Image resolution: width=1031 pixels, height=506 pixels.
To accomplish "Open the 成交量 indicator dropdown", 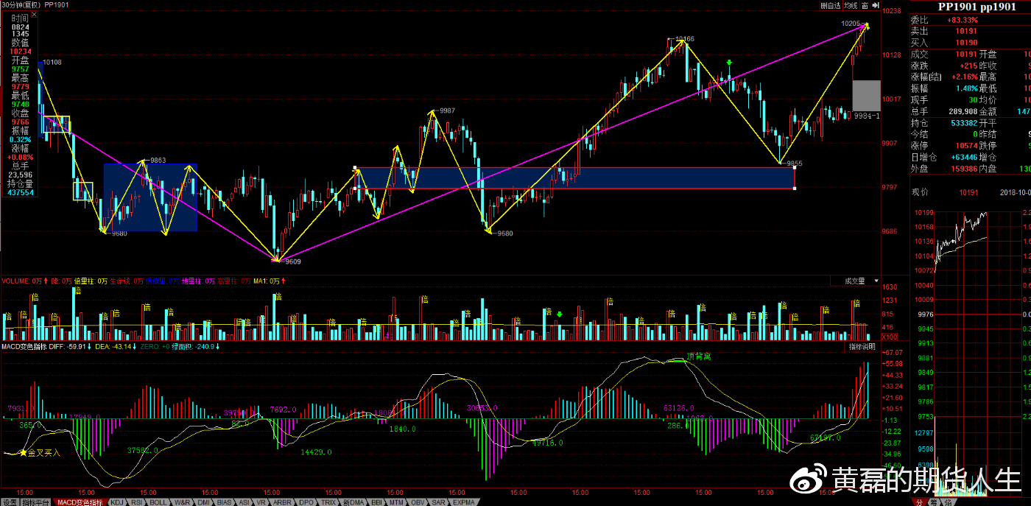I will click(859, 281).
